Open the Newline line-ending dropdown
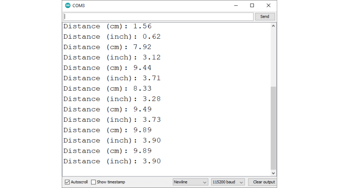Screen dimensions: 339x188 click(x=190, y=182)
